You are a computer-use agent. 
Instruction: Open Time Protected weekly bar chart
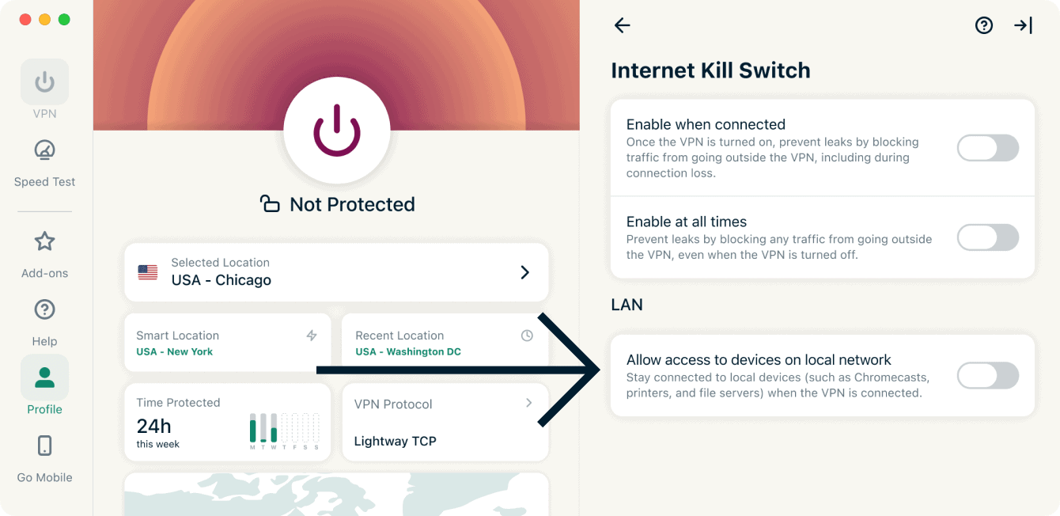point(285,431)
